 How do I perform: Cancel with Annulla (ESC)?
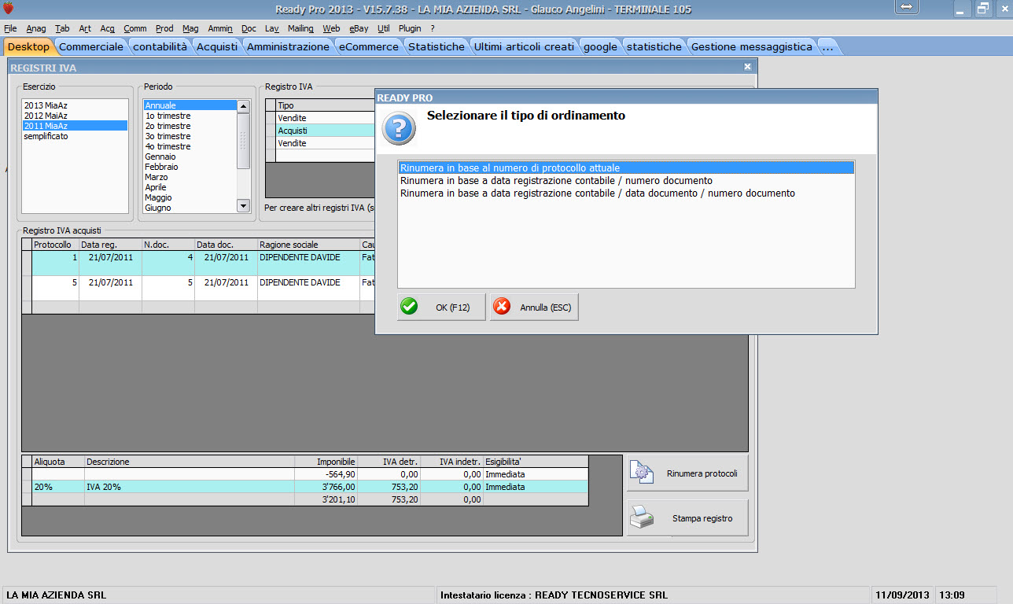click(x=534, y=307)
